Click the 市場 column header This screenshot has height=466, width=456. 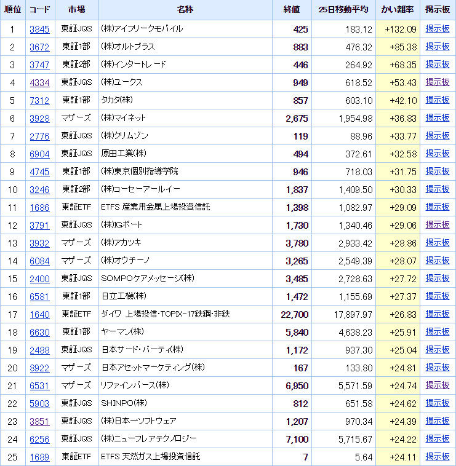tap(76, 9)
